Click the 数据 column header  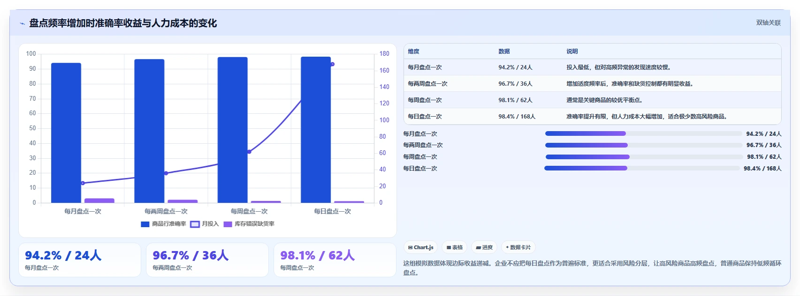pos(504,52)
